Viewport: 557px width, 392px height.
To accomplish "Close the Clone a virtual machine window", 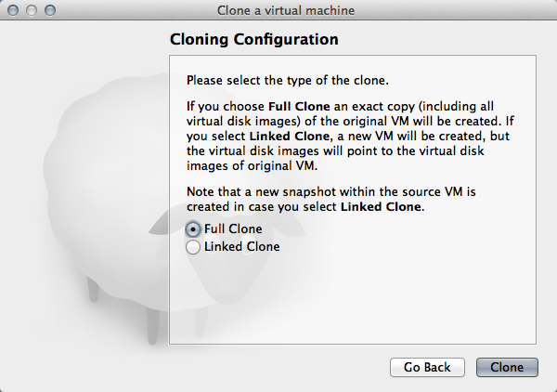I will click(13, 10).
